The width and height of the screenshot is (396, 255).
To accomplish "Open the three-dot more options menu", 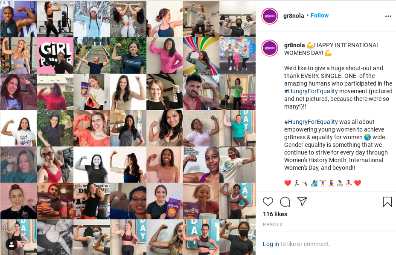I will 388,16.
